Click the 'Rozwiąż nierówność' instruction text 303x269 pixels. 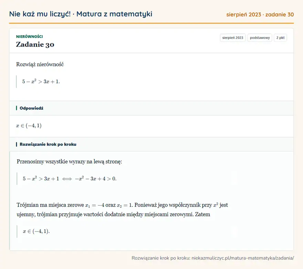pos(40,64)
